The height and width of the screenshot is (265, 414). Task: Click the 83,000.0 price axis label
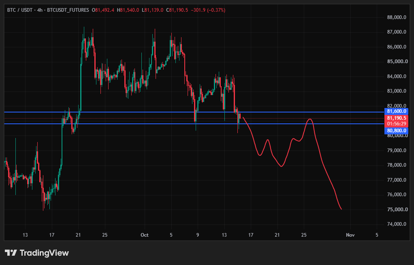click(397, 91)
